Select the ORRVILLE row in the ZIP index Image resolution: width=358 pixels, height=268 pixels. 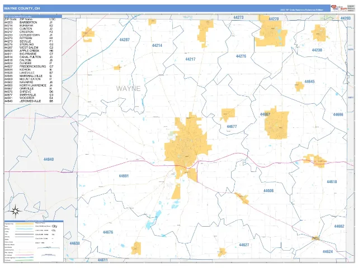click(x=29, y=89)
